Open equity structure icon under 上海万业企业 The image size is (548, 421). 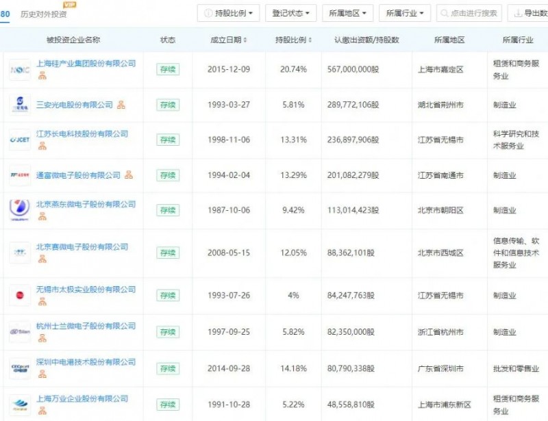pyautogui.click(x=42, y=411)
